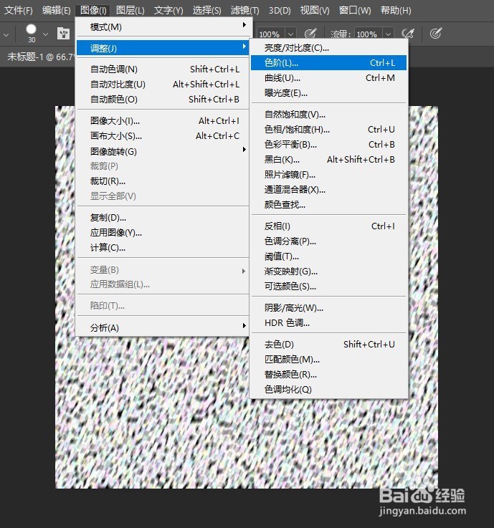494x528 pixels.
Task: Open the 选择(S) menu
Action: [206, 11]
